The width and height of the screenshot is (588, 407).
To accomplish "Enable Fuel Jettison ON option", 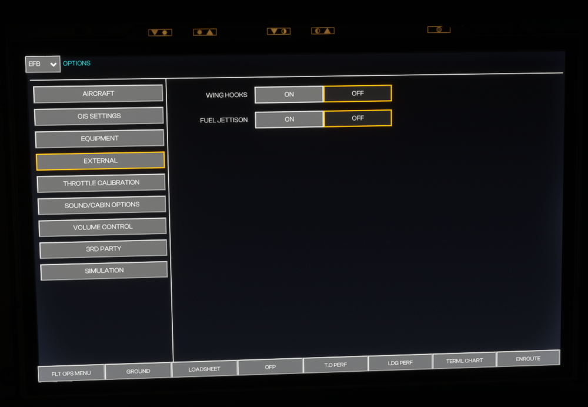I will [289, 119].
